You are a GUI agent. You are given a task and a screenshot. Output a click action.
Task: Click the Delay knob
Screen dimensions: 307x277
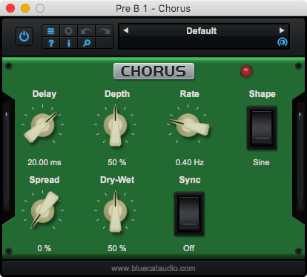(x=42, y=125)
